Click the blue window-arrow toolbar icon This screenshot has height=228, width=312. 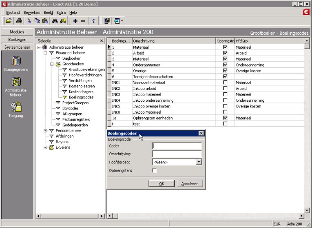pyautogui.click(x=117, y=21)
